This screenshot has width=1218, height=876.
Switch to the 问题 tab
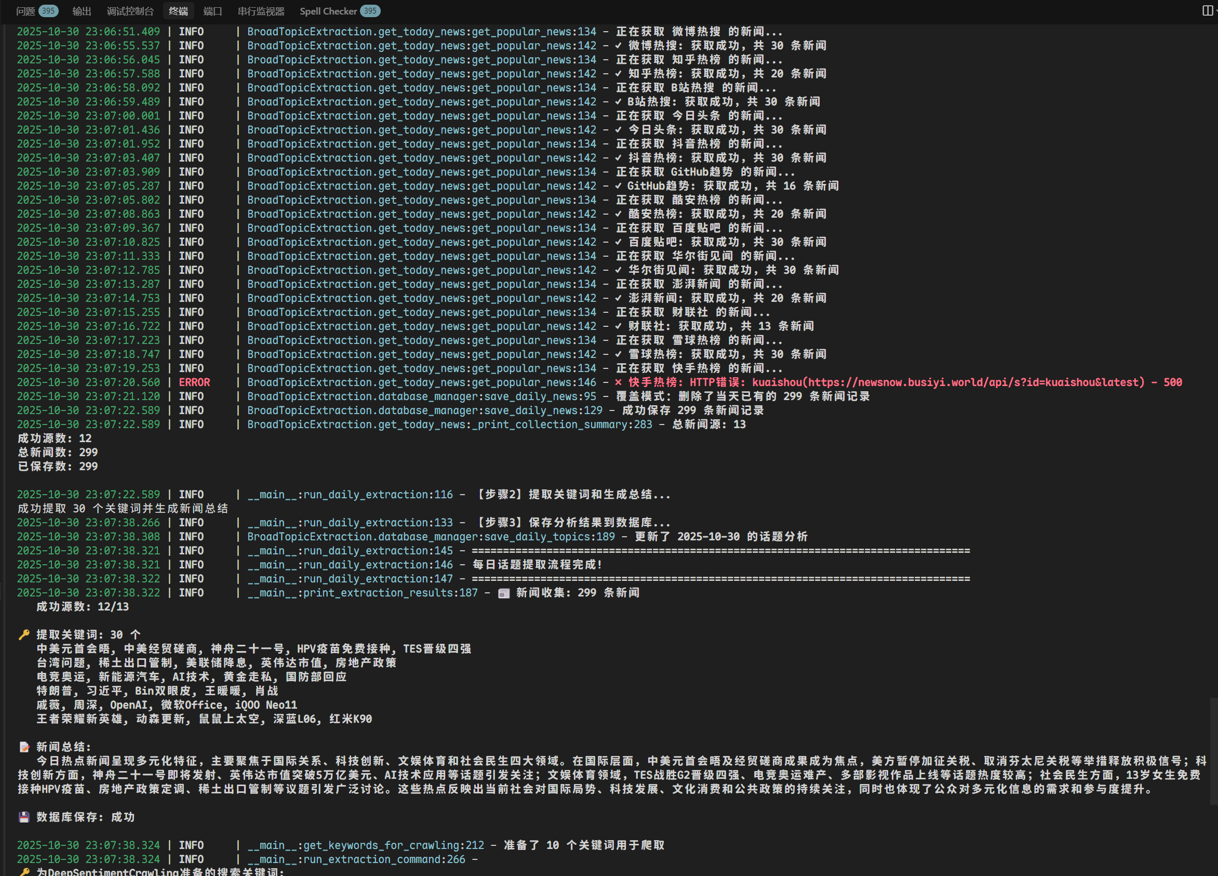(25, 11)
